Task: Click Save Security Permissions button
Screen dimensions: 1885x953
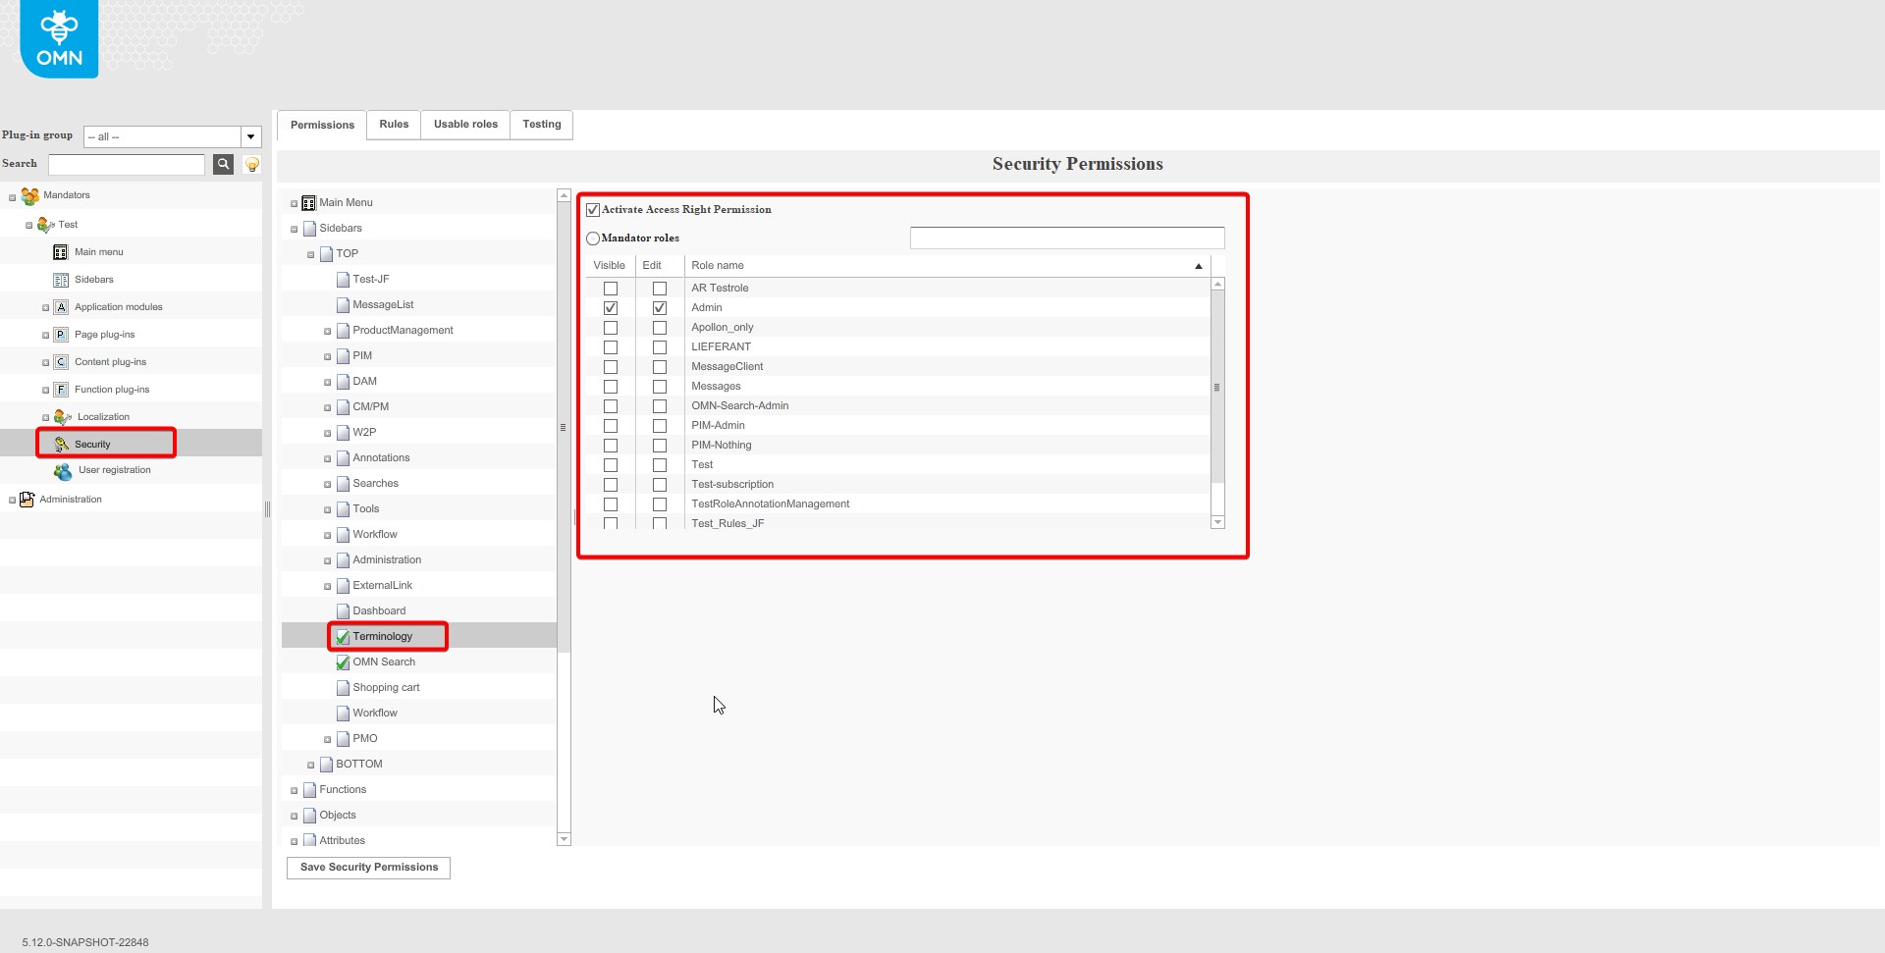Action: coord(369,868)
